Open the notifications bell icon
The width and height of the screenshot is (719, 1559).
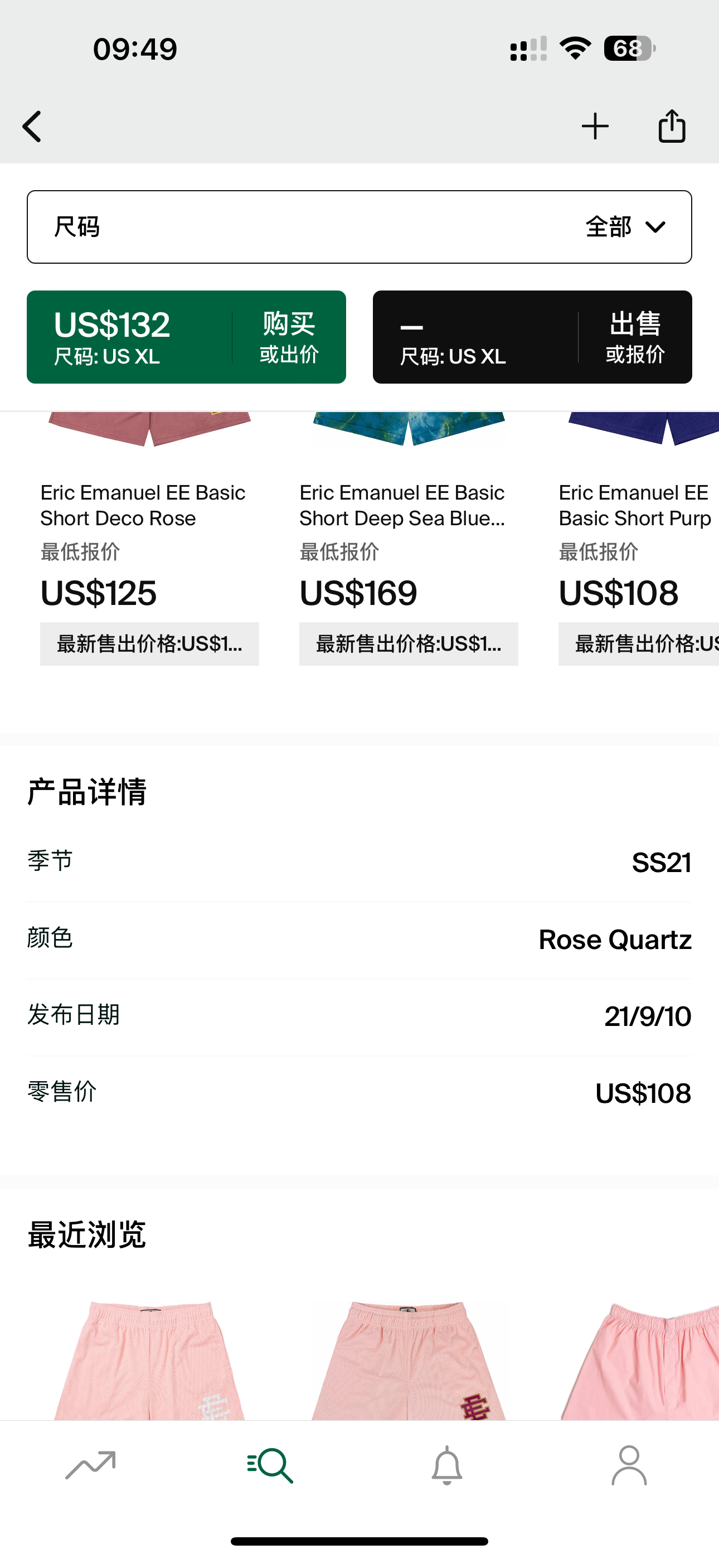pyautogui.click(x=447, y=1465)
